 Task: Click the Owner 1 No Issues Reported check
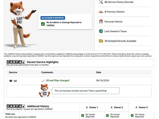tap(83, 115)
